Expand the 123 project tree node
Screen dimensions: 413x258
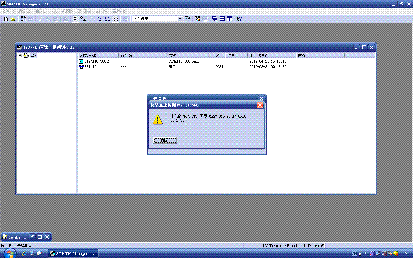[20, 55]
